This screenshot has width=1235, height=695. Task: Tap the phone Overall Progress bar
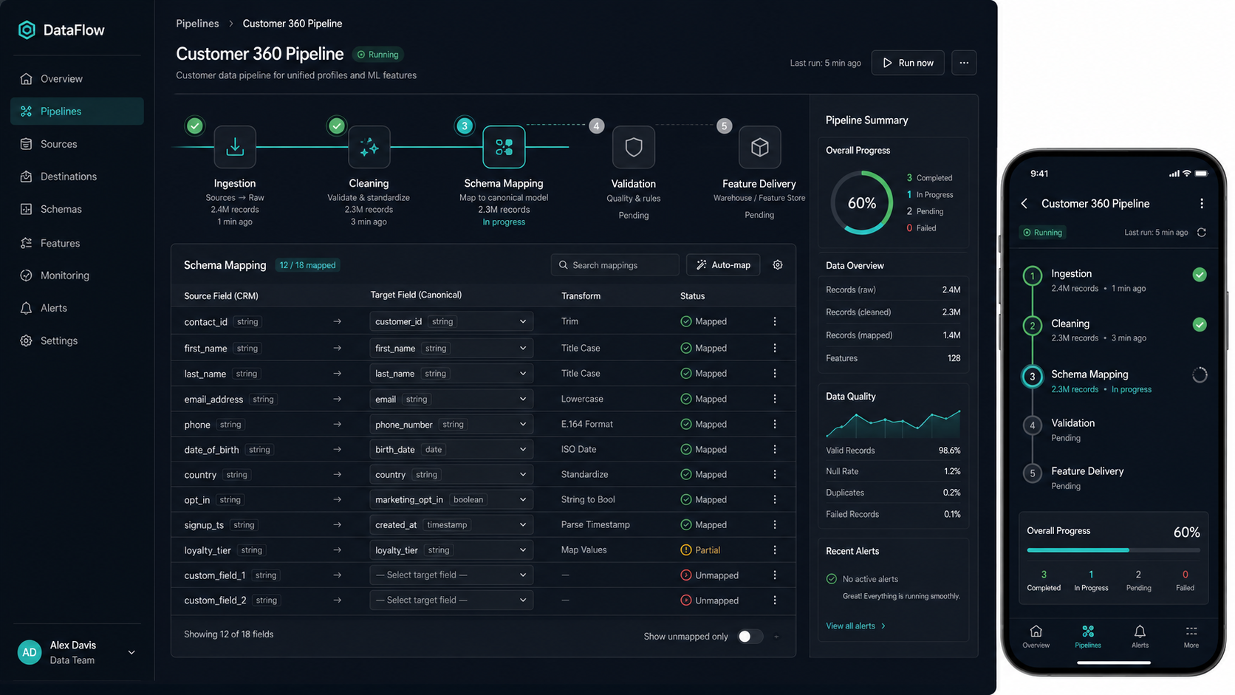[1113, 550]
